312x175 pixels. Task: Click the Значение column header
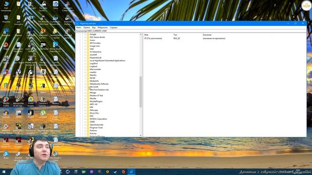click(207, 35)
